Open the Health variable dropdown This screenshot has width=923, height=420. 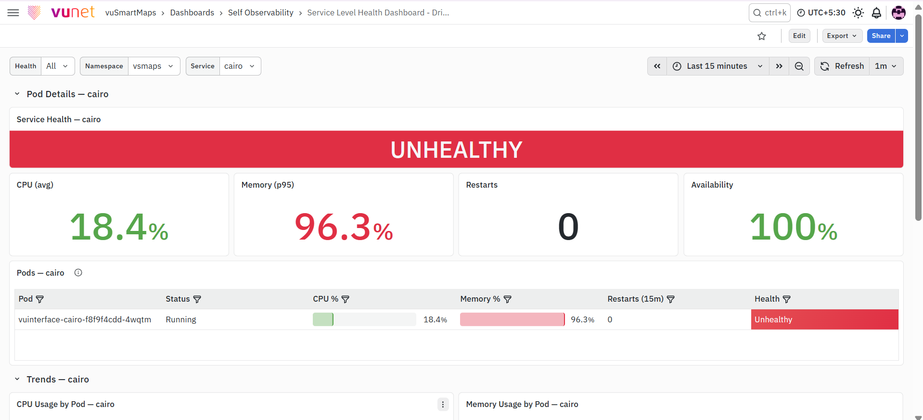coord(57,66)
